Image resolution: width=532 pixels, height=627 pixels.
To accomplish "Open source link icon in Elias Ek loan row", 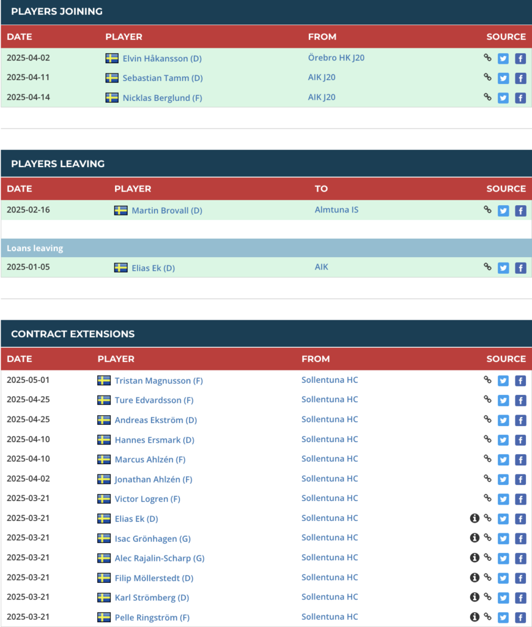I will click(x=487, y=267).
